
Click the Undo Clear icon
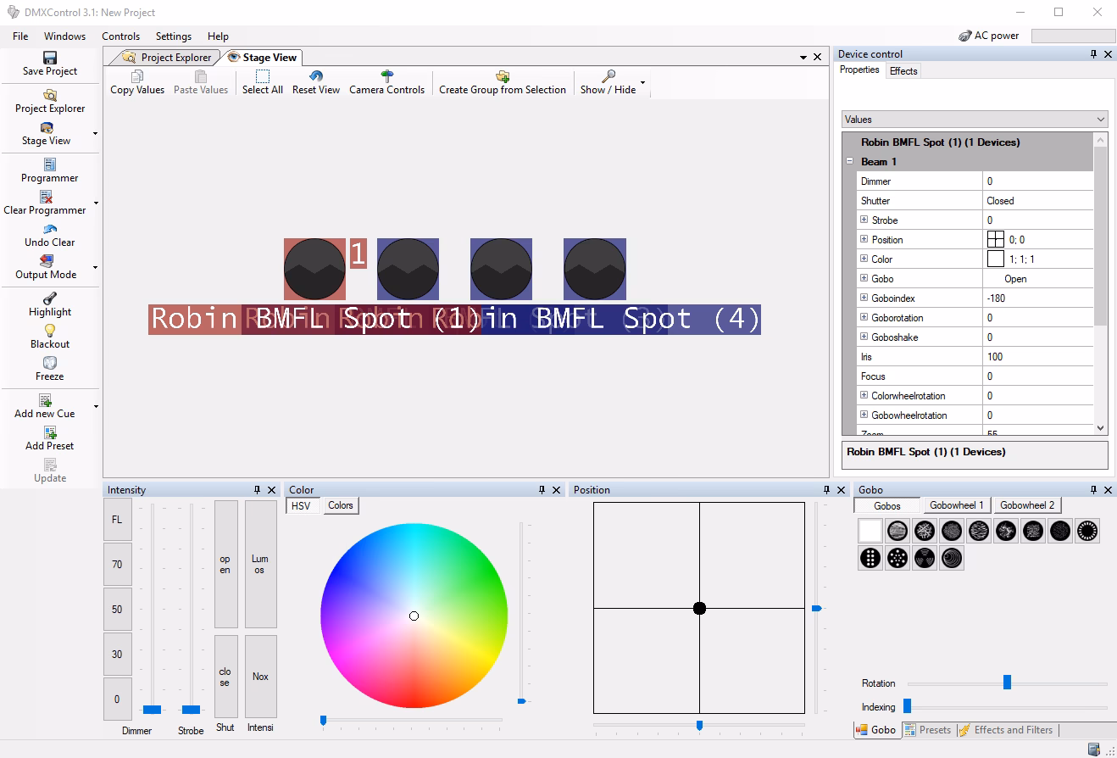pyautogui.click(x=49, y=229)
